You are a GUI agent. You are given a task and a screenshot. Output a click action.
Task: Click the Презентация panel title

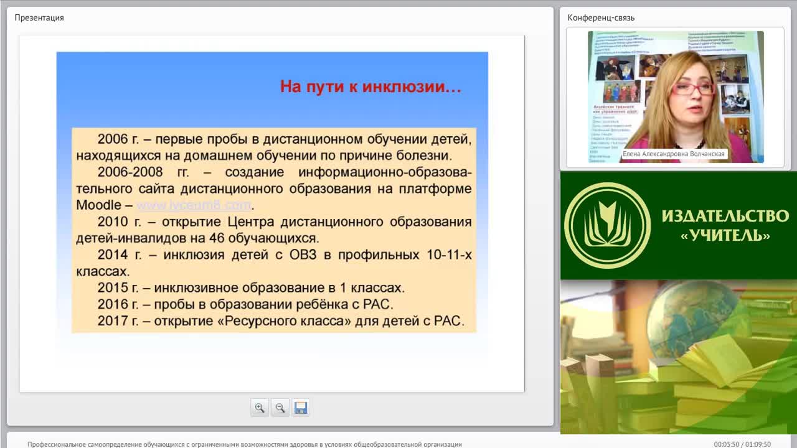[39, 17]
